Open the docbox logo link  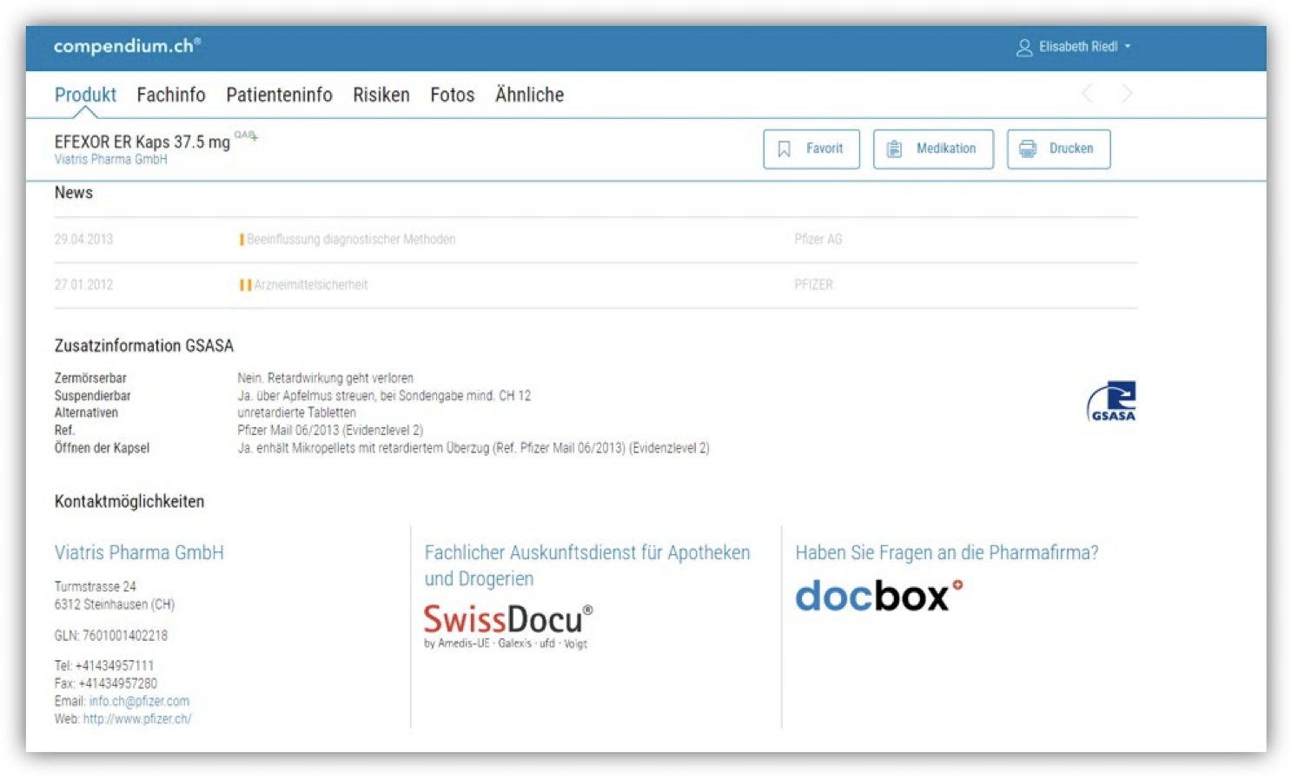(878, 596)
